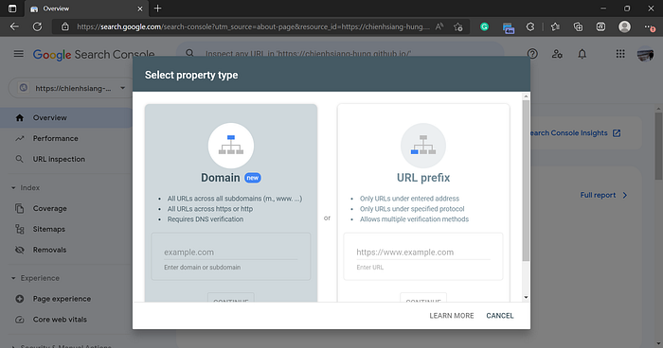Open the browser tab actions menu icon
663x348 pixels.
pyautogui.click(x=12, y=9)
